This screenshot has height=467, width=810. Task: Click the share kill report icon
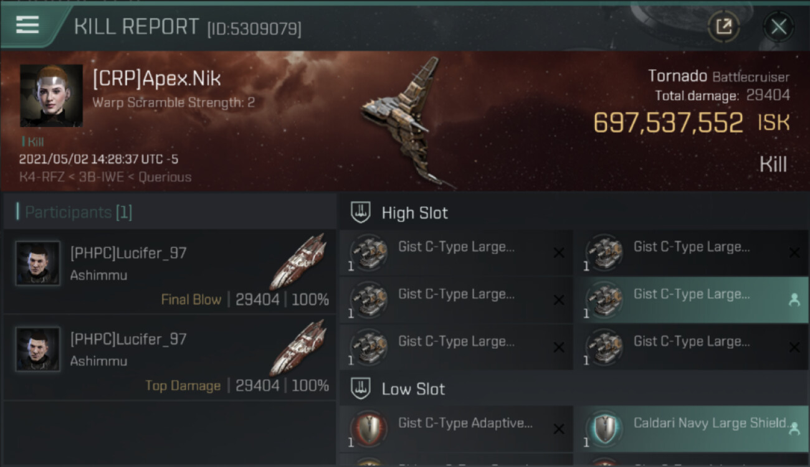pos(724,27)
